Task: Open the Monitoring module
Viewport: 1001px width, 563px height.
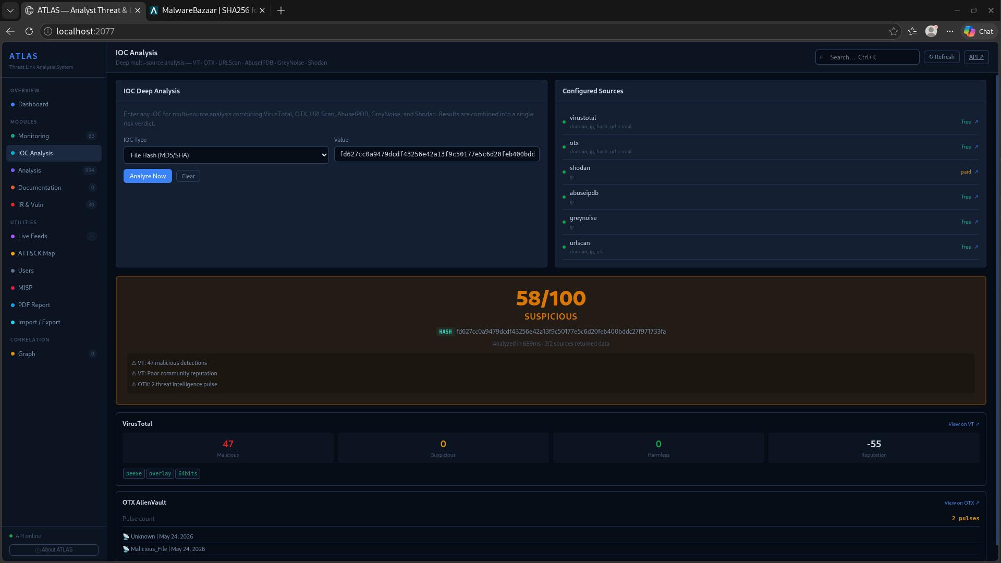Action: [54, 136]
